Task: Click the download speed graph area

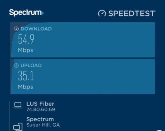Action: 83,40
